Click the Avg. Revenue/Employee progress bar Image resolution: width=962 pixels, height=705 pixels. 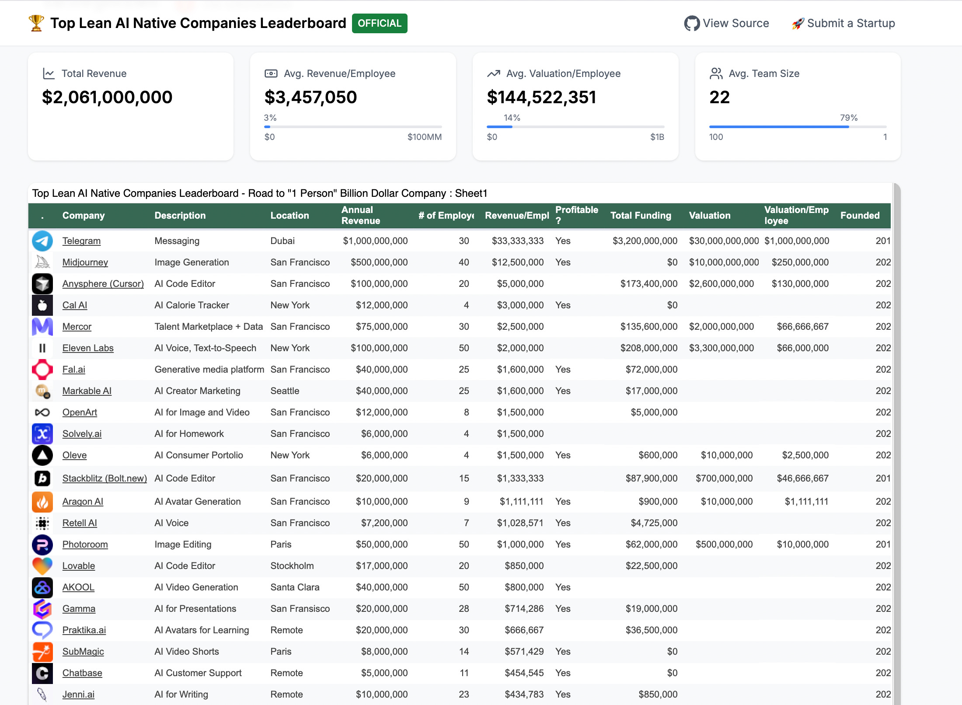(x=353, y=127)
